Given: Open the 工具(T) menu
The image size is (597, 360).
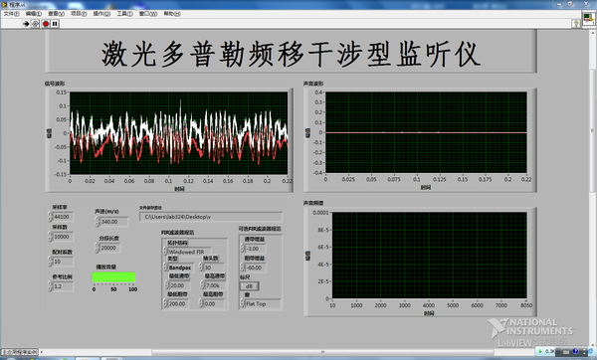Looking at the screenshot, I should [125, 14].
